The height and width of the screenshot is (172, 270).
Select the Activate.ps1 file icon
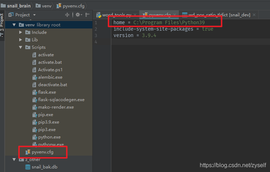34,70
